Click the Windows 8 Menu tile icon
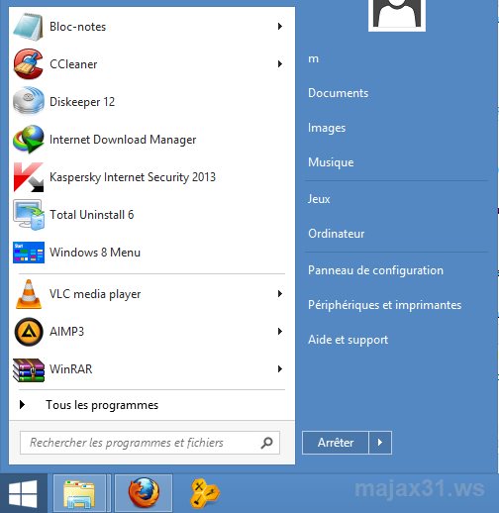 pos(29,253)
